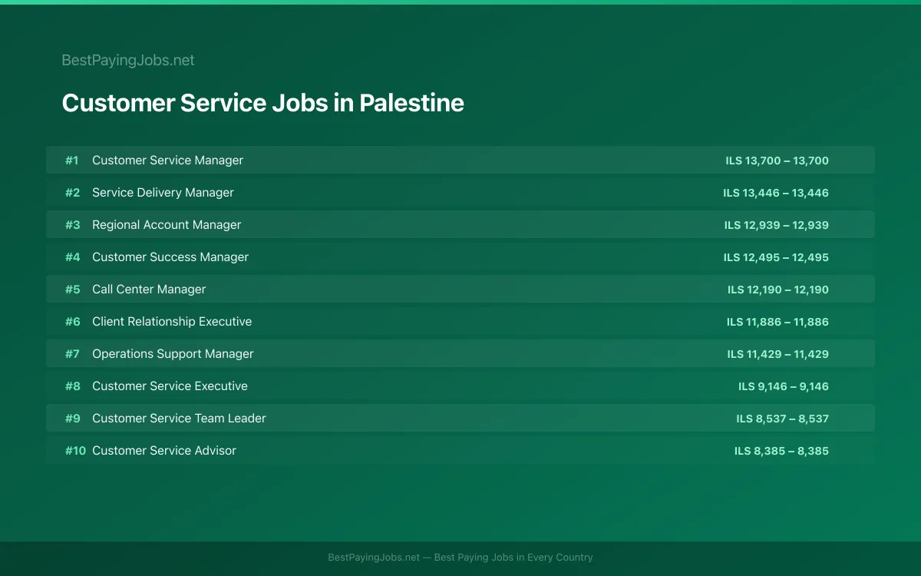Click salary ILS 12,190 – 12,190
The height and width of the screenshot is (576, 921).
tap(778, 290)
